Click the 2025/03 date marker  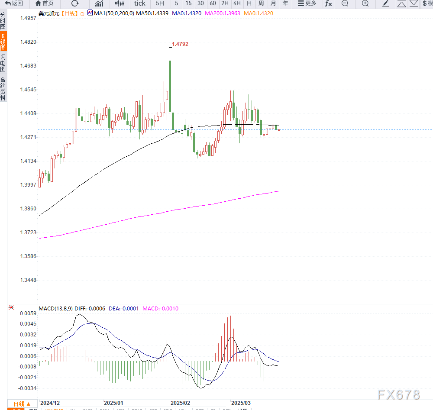pyautogui.click(x=241, y=403)
